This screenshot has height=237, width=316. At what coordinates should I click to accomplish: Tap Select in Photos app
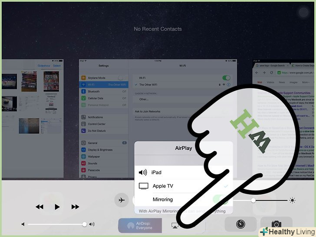point(56,66)
